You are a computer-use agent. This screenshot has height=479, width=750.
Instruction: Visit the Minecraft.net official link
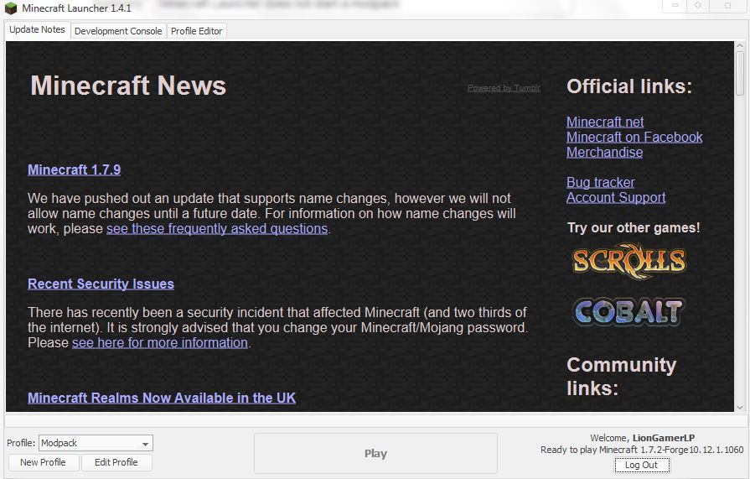click(605, 122)
